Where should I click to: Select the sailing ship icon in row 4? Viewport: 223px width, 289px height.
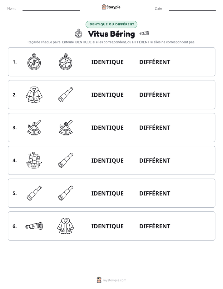pyautogui.click(x=34, y=160)
